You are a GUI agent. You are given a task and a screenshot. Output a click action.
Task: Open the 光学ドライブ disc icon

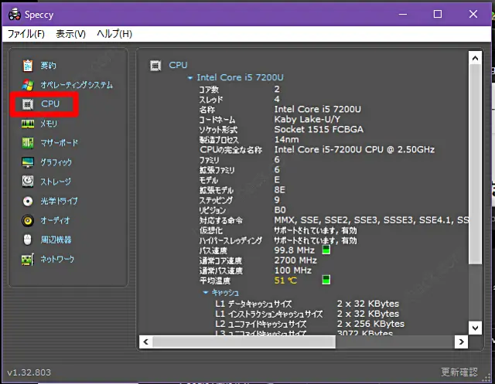28,201
